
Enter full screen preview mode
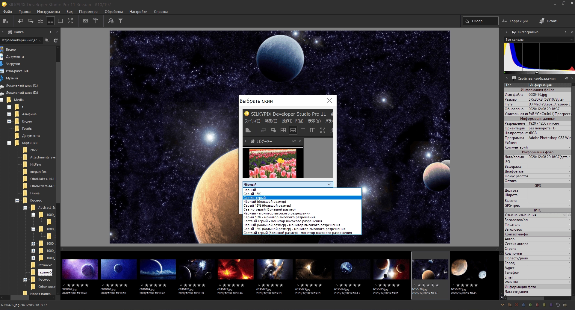[70, 21]
